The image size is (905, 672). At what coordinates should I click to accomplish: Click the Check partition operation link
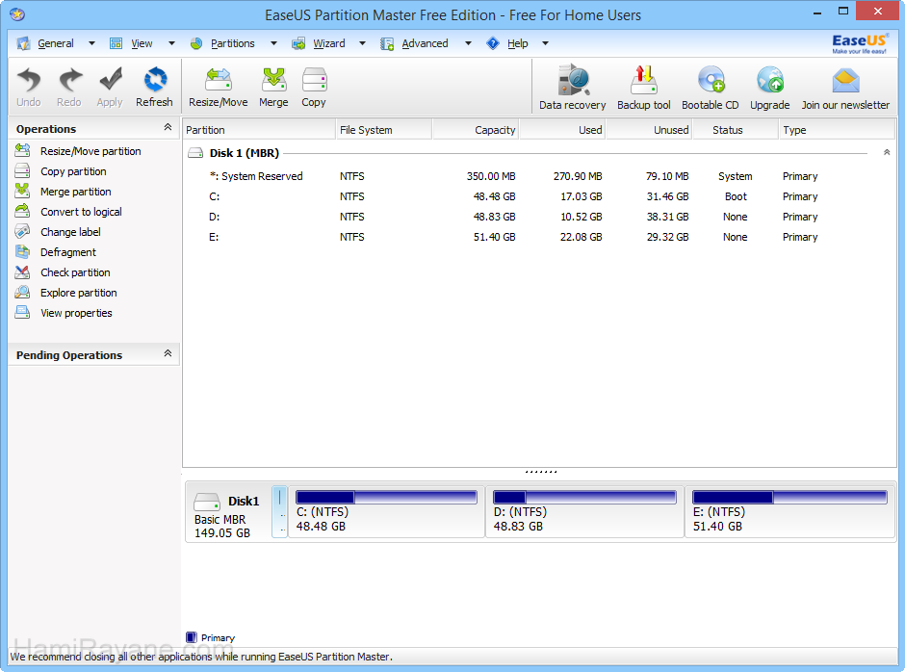pyautogui.click(x=75, y=272)
